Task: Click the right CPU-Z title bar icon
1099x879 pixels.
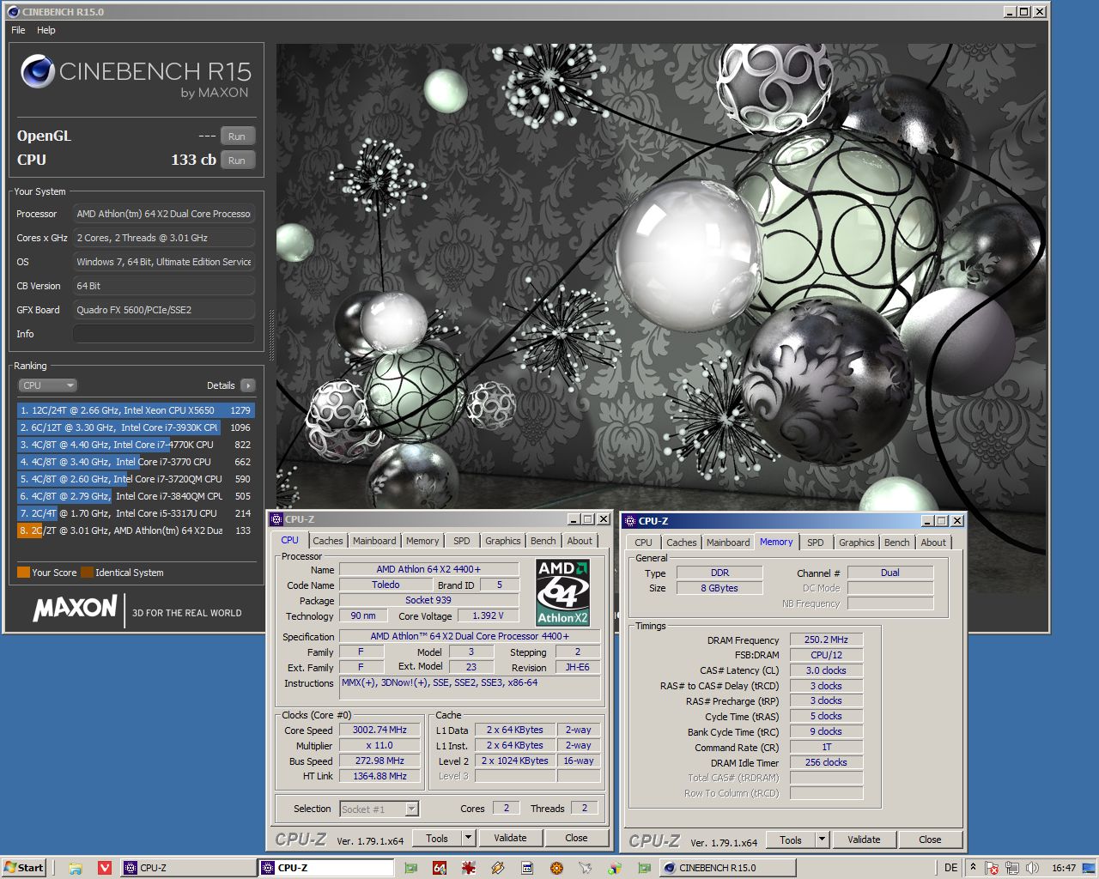Action: click(630, 521)
